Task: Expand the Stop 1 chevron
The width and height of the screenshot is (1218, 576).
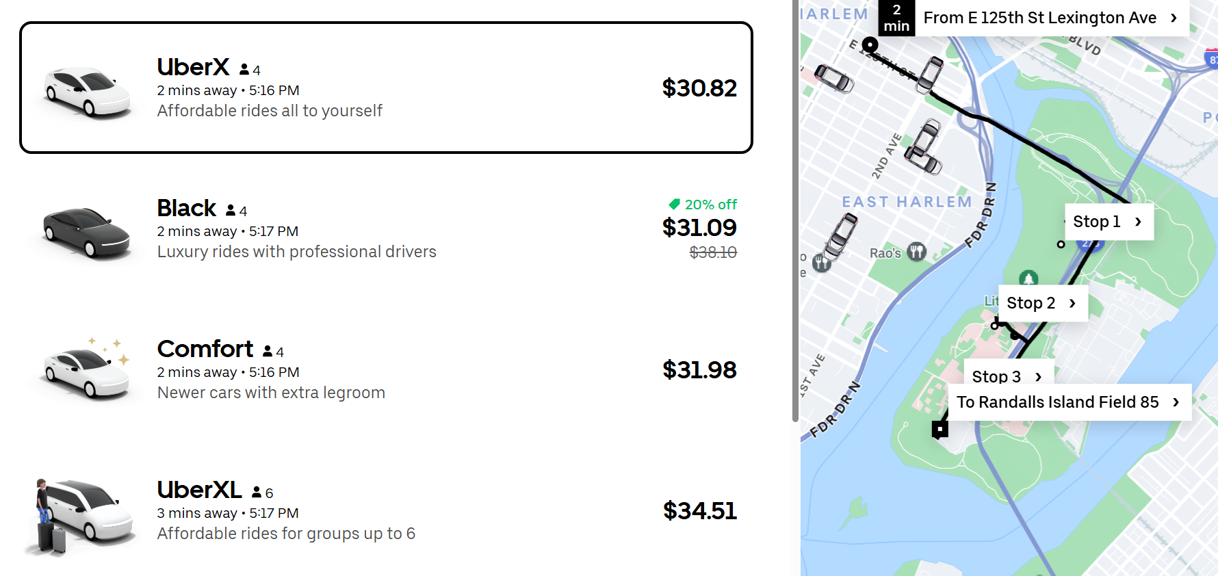Action: tap(1138, 222)
